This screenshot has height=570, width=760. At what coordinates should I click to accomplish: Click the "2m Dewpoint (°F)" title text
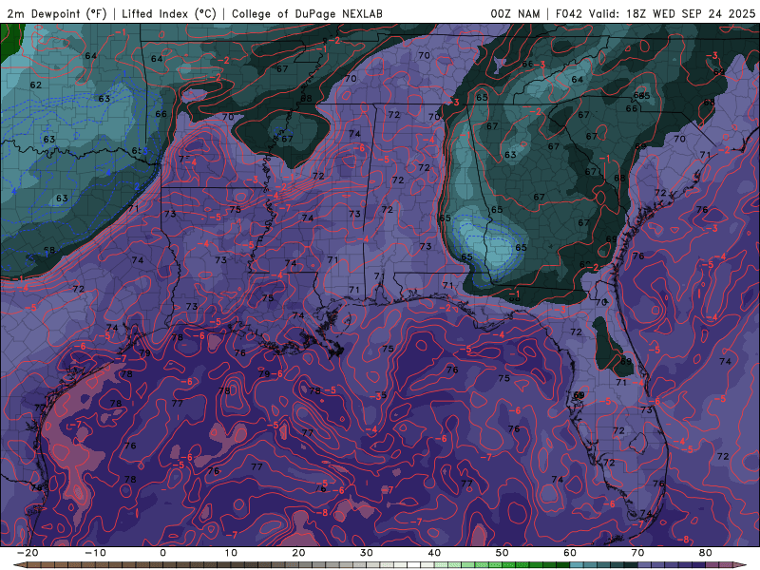[57, 14]
